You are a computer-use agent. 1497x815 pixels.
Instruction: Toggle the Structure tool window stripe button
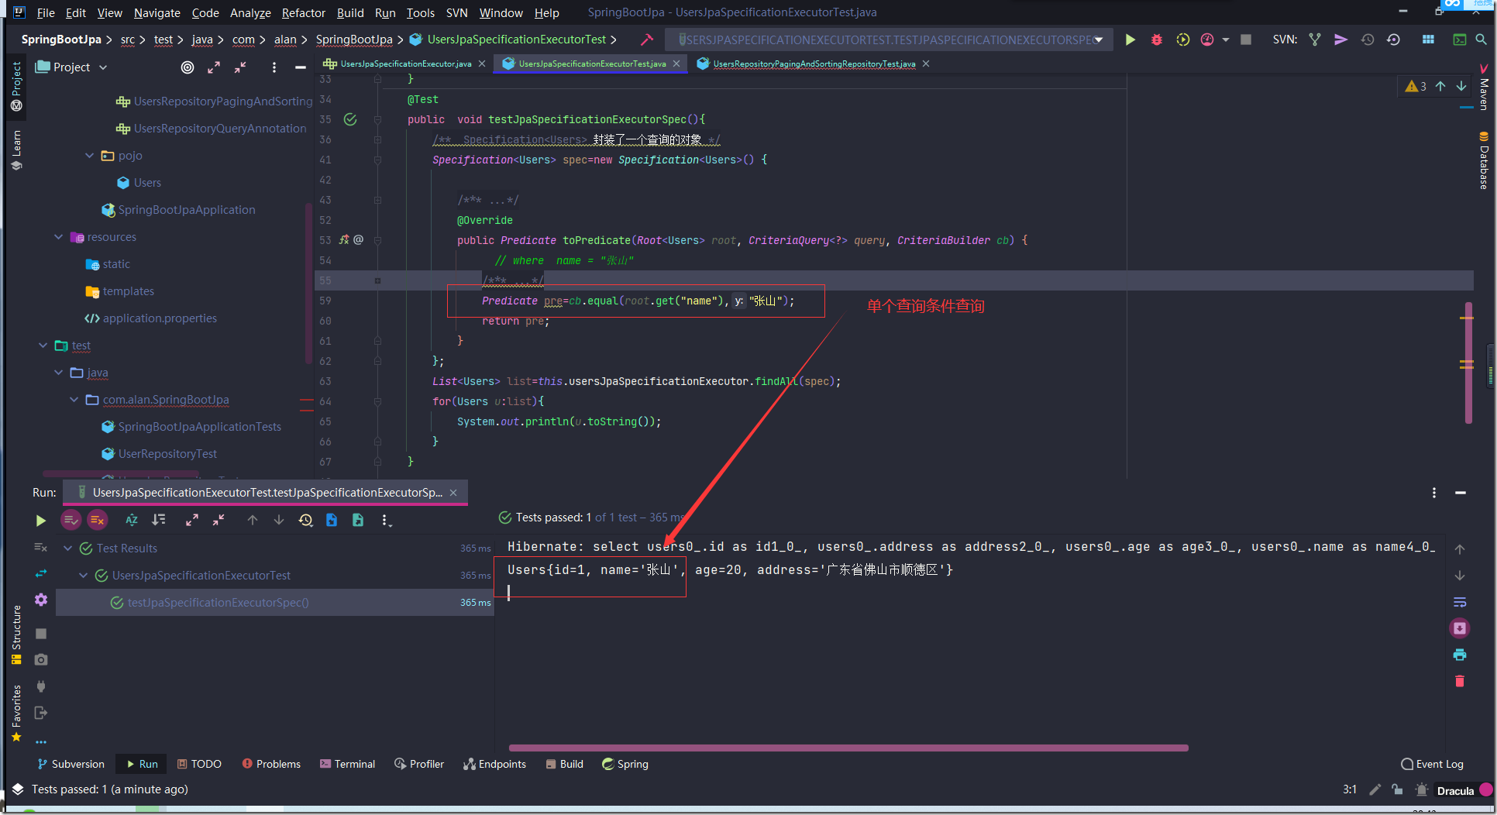(x=16, y=635)
